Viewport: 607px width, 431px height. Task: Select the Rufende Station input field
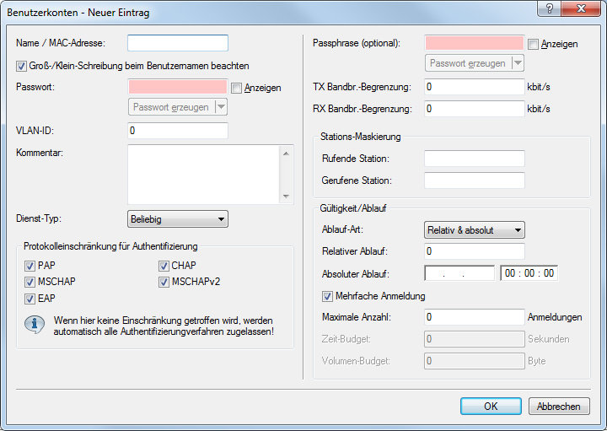474,159
